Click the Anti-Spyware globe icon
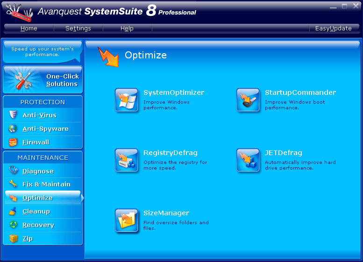The width and height of the screenshot is (363, 262). tap(13, 128)
